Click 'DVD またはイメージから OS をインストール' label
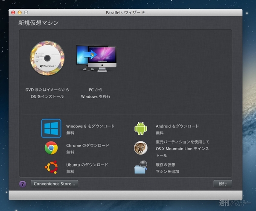256x211 pixels. click(x=47, y=93)
